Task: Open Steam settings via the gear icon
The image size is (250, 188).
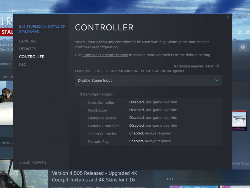Action: click(243, 47)
